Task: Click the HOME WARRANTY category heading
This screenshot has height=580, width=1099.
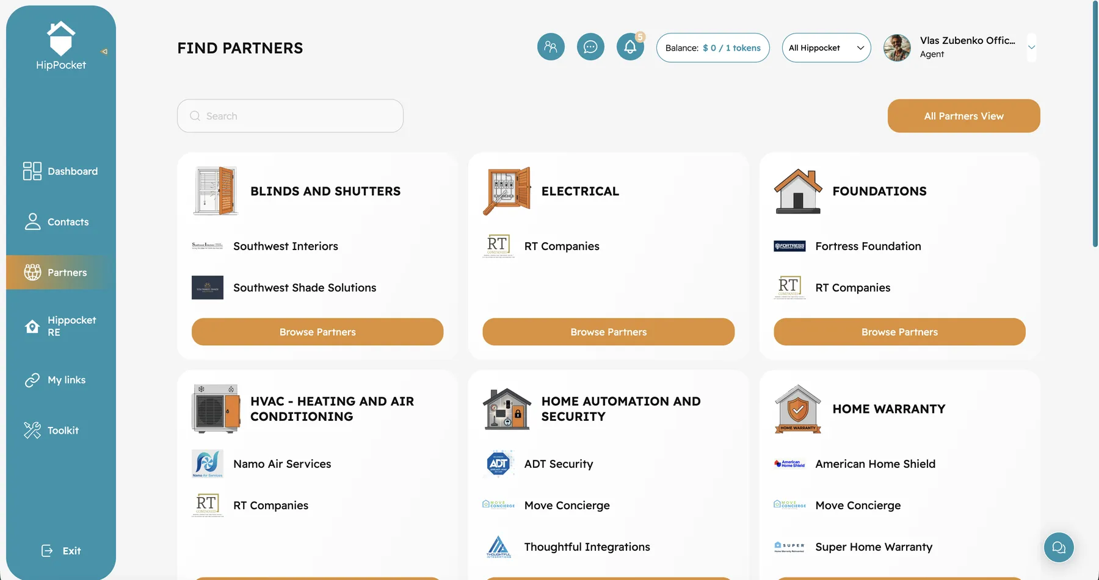Action: tap(889, 409)
